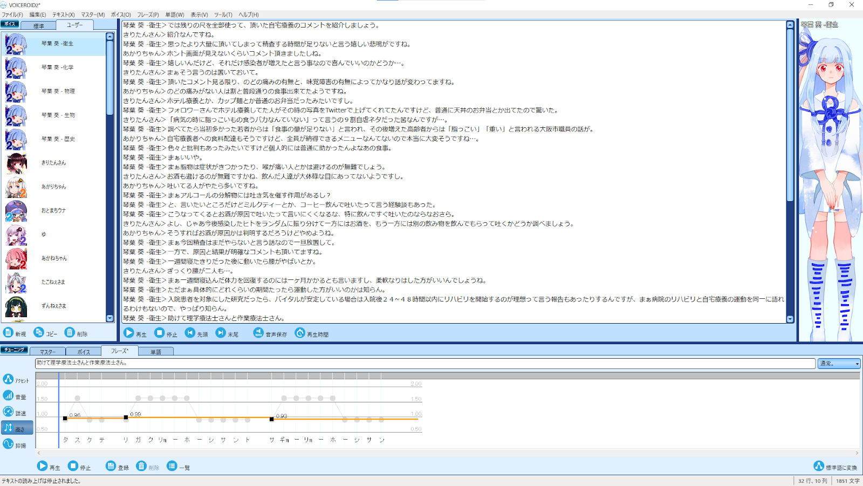Click the 登録 (register) phrase icon
Viewport: 863px width, 486px height.
(x=111, y=466)
